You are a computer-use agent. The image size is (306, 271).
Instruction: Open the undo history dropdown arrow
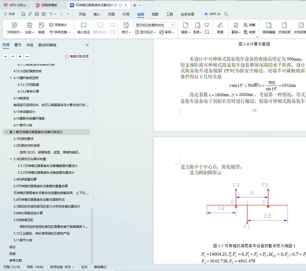55,14
